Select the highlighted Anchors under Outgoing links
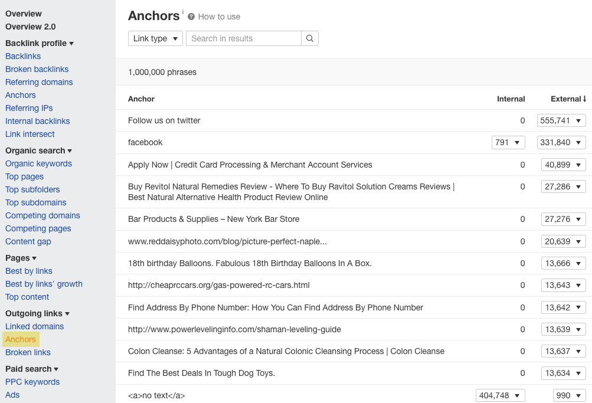592x403 pixels. pos(21,339)
